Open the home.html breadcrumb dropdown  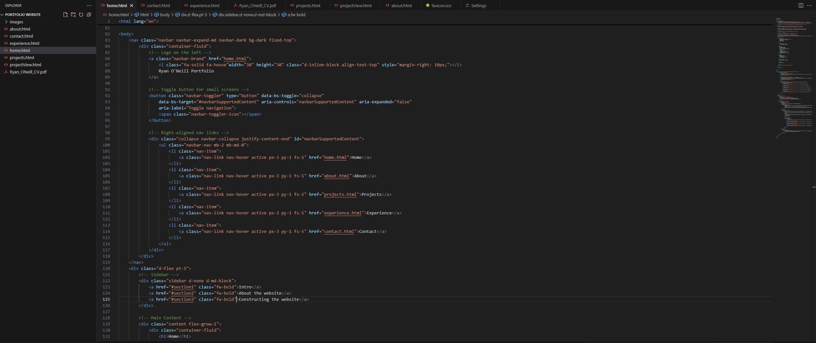[119, 15]
